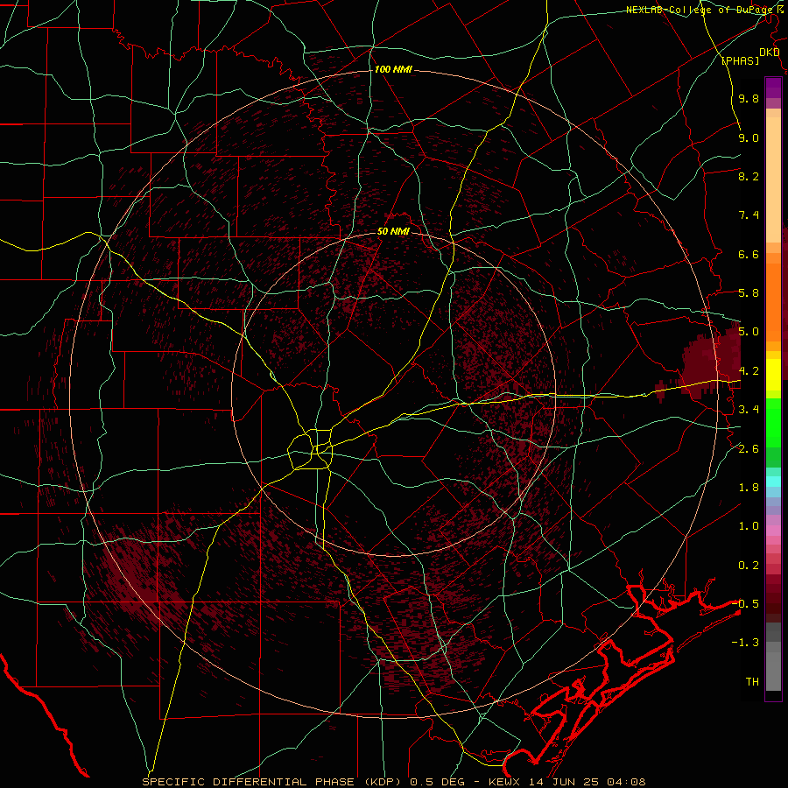Viewport: 788px width, 788px height.
Task: Click the large dark red echo at east edge
Action: (714, 362)
